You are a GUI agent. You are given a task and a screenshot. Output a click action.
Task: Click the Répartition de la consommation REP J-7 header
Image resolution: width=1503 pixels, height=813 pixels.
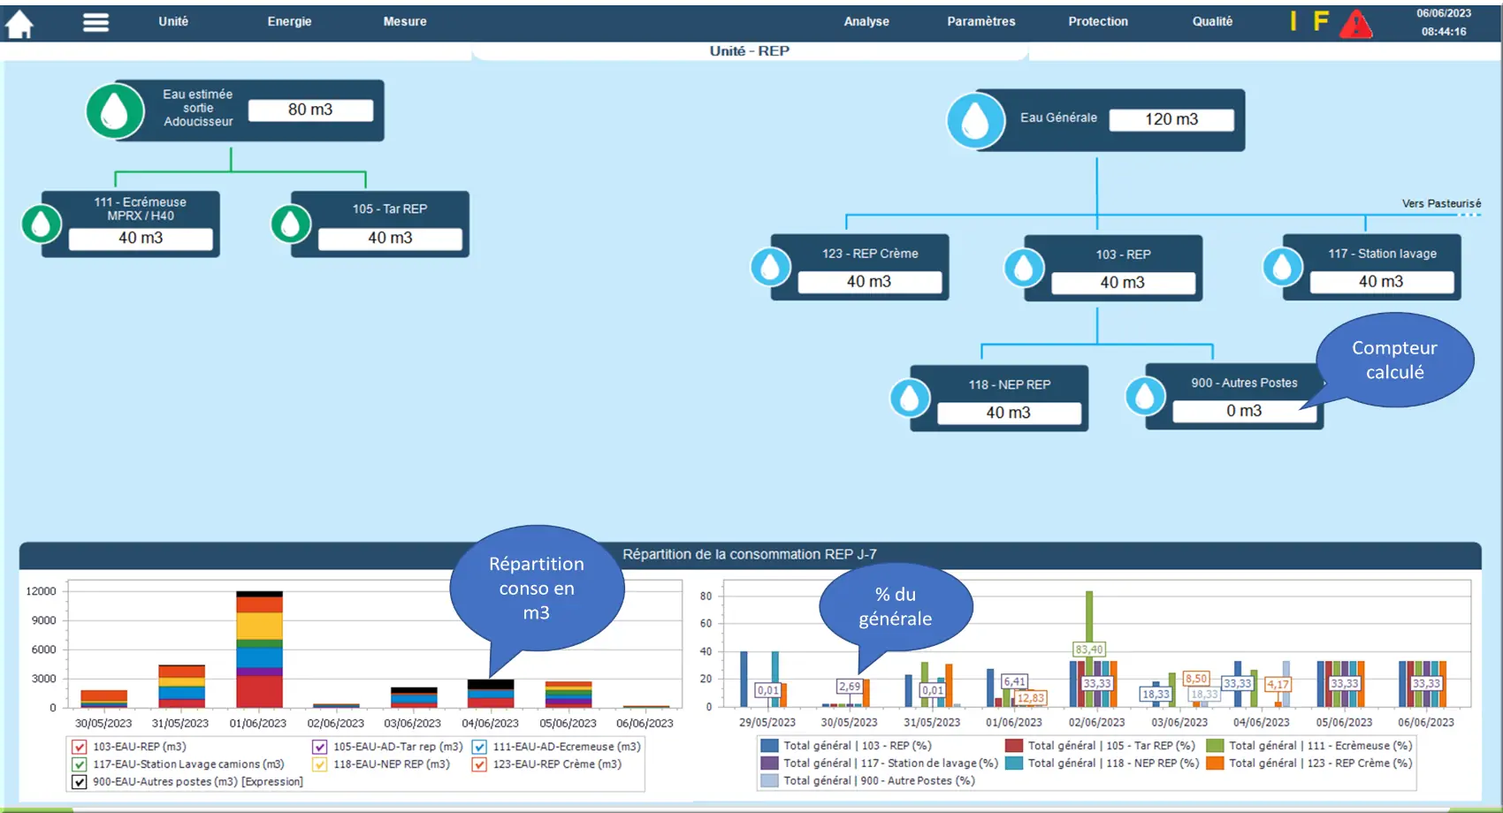tap(750, 555)
